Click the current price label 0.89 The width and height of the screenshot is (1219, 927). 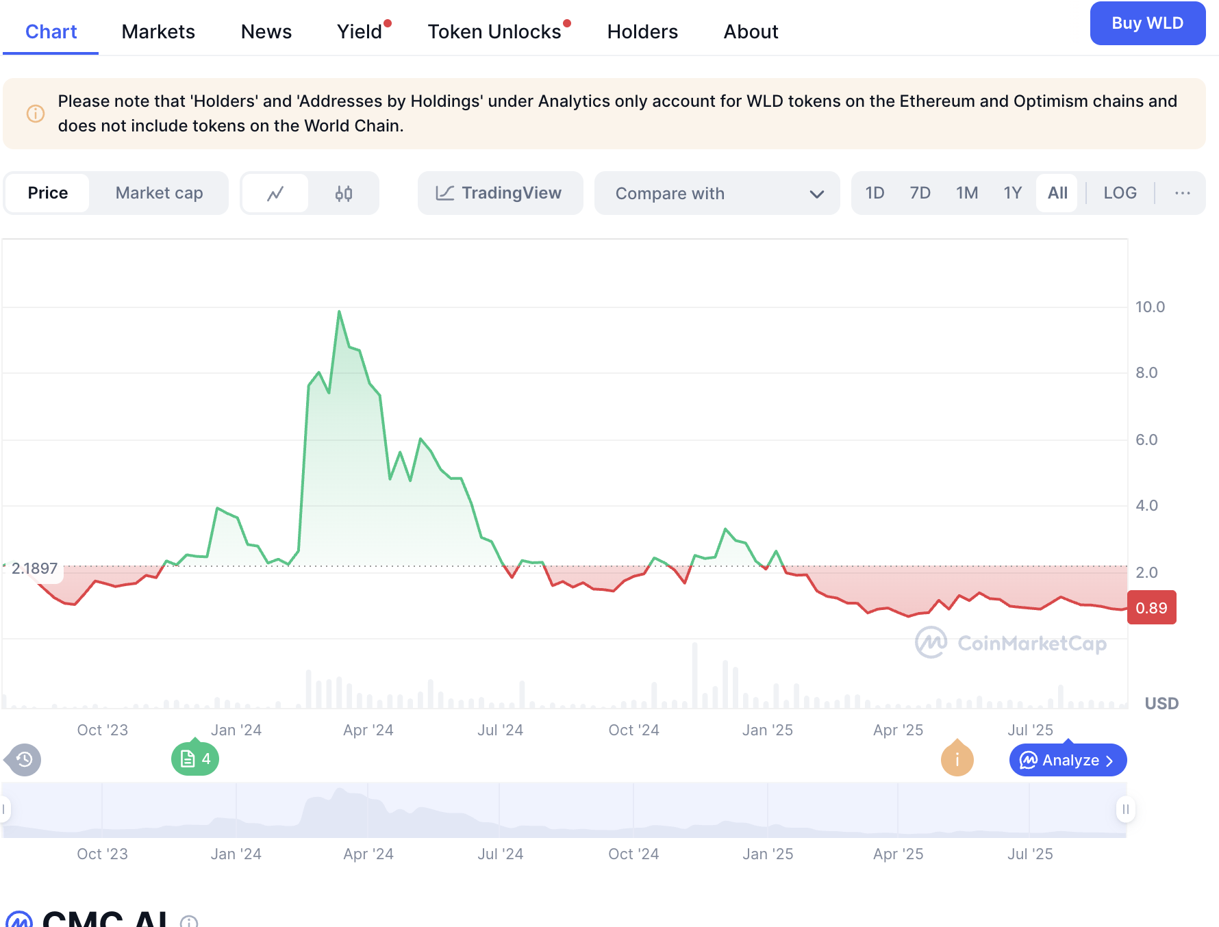tap(1151, 608)
